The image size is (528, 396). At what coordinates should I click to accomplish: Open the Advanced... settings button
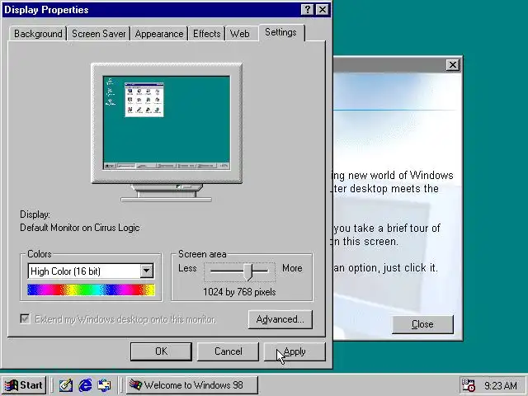pyautogui.click(x=280, y=319)
